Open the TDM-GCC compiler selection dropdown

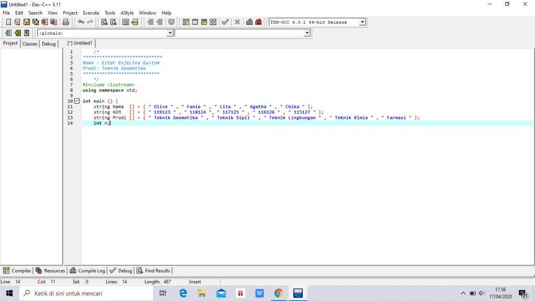coord(362,22)
